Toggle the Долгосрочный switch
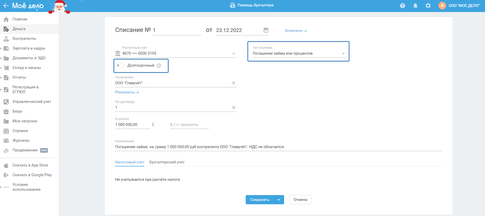 120,65
